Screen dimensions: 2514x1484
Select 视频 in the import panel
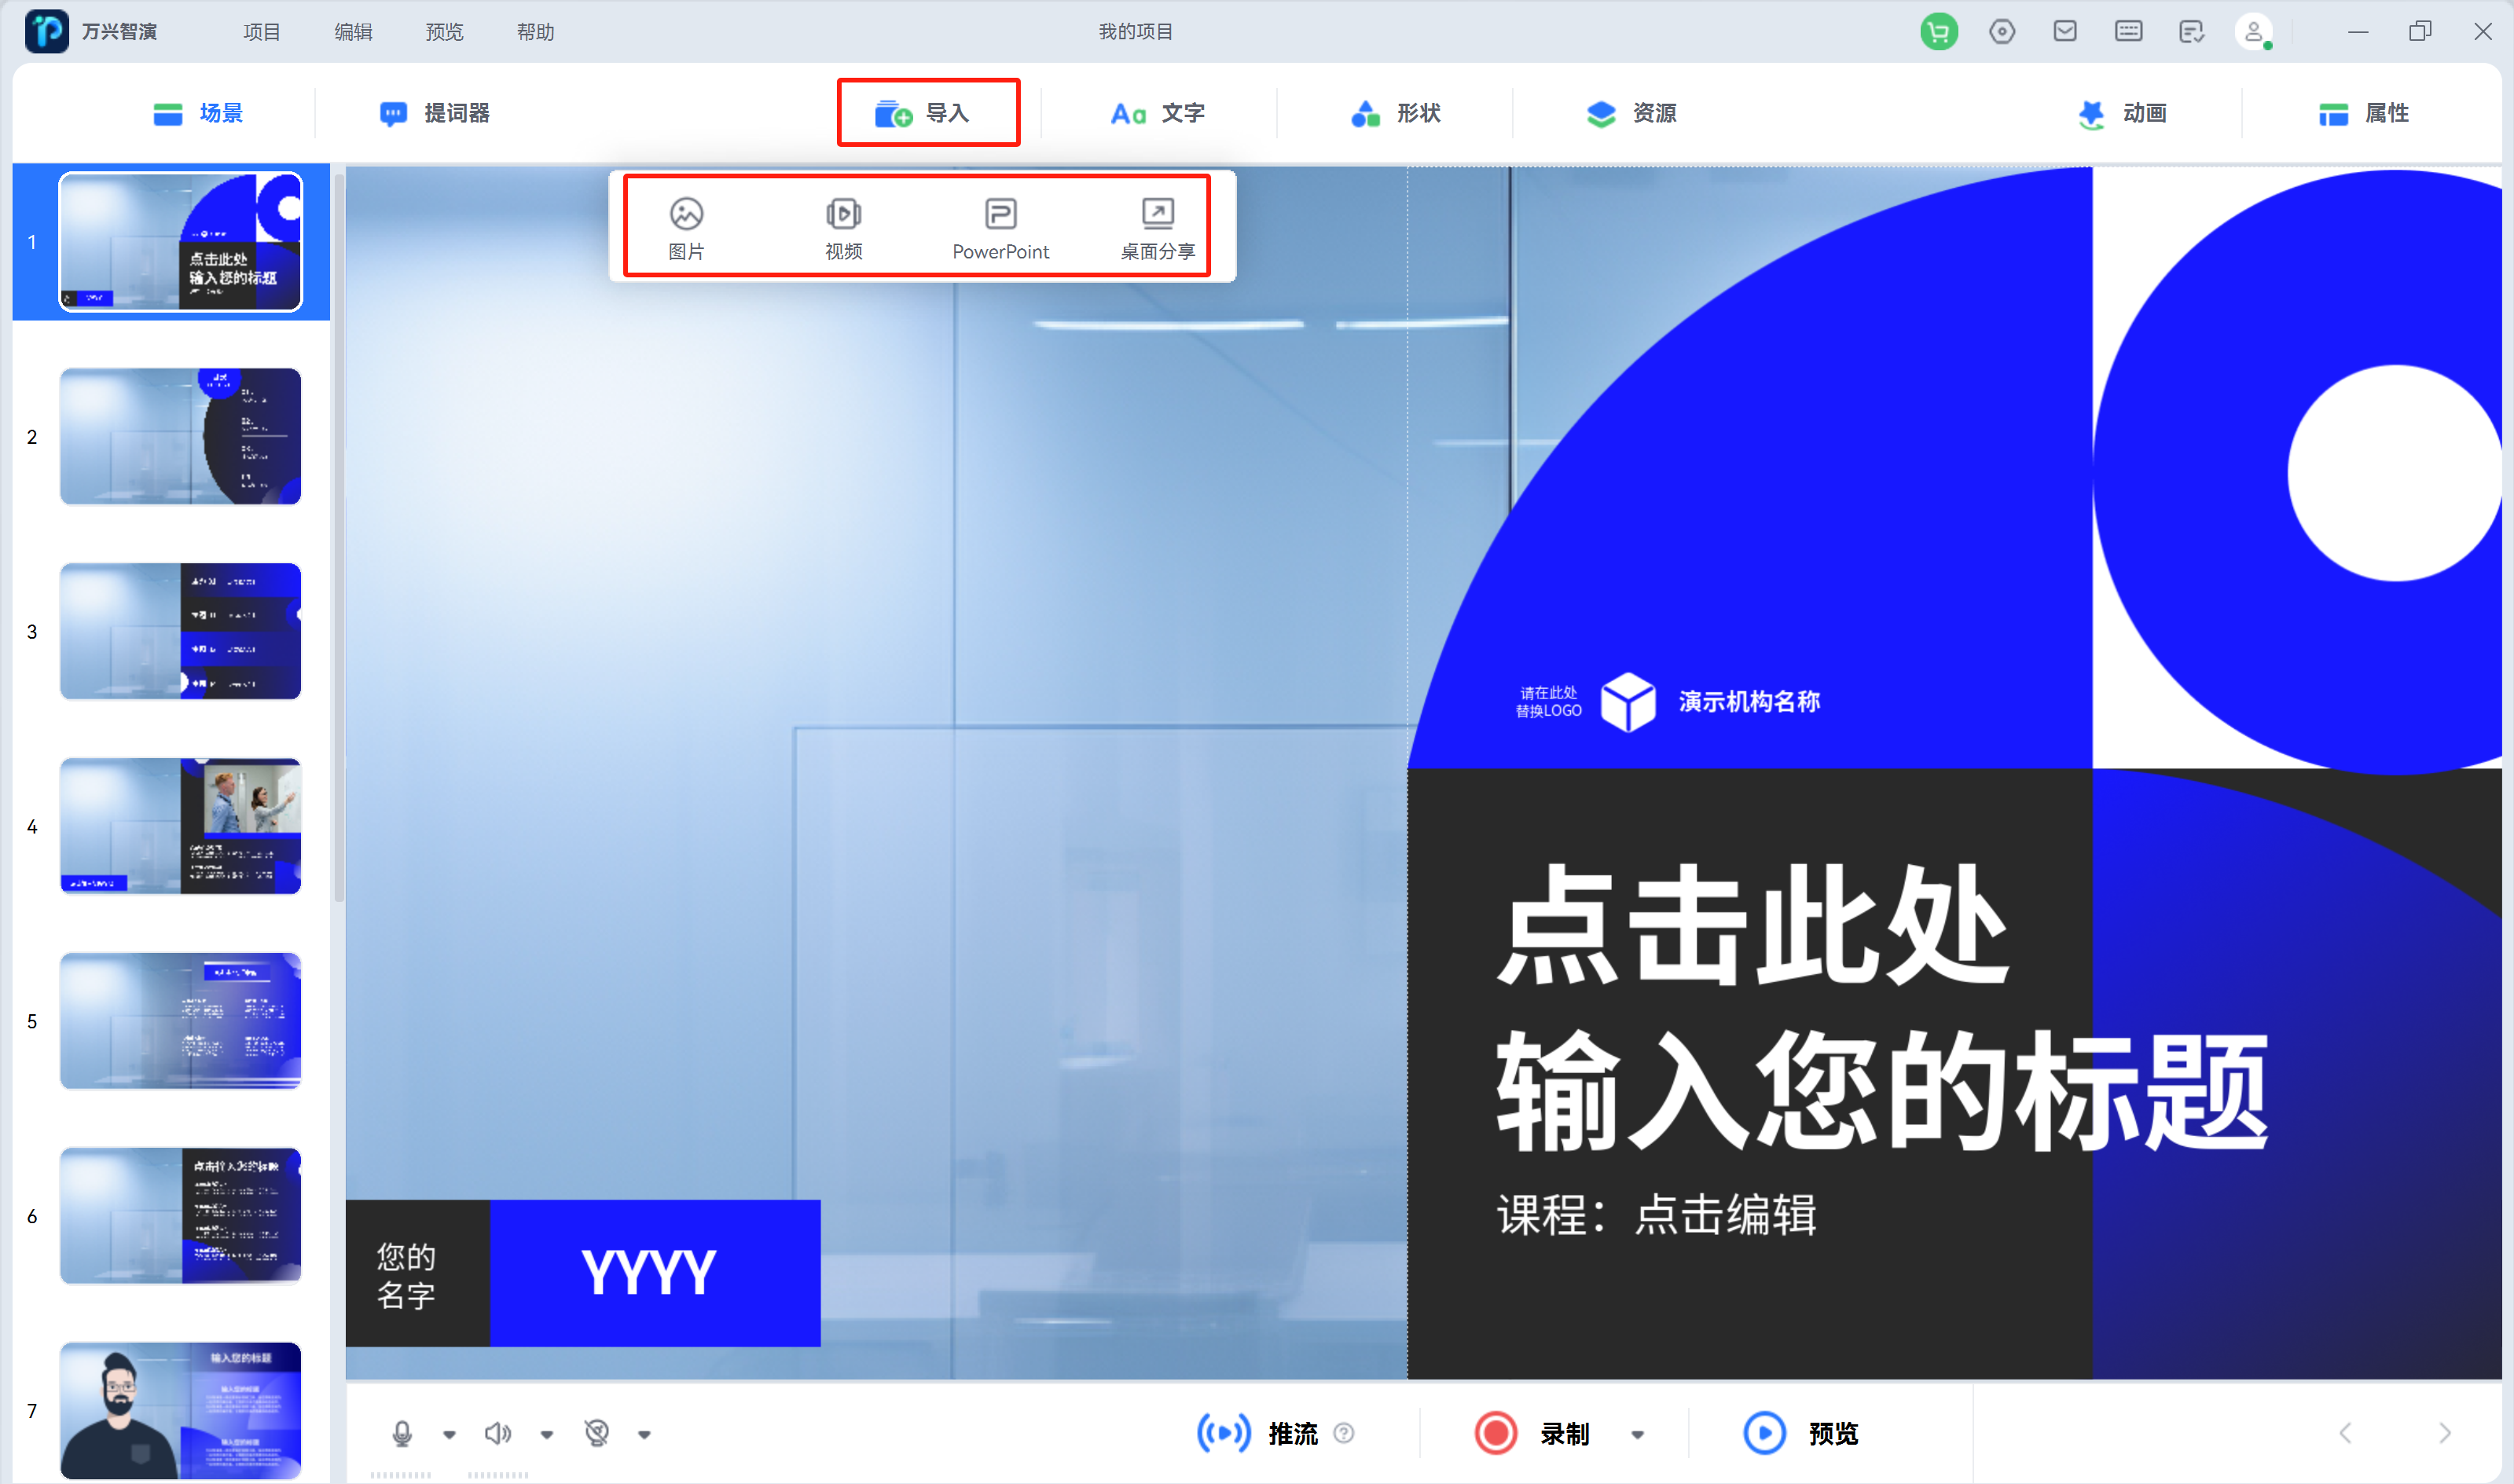843,226
